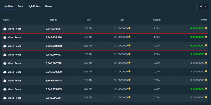Viewport: 211px width, 105px height.
Task: Open bet ID 6,645,599,653
Action: click(54, 89)
